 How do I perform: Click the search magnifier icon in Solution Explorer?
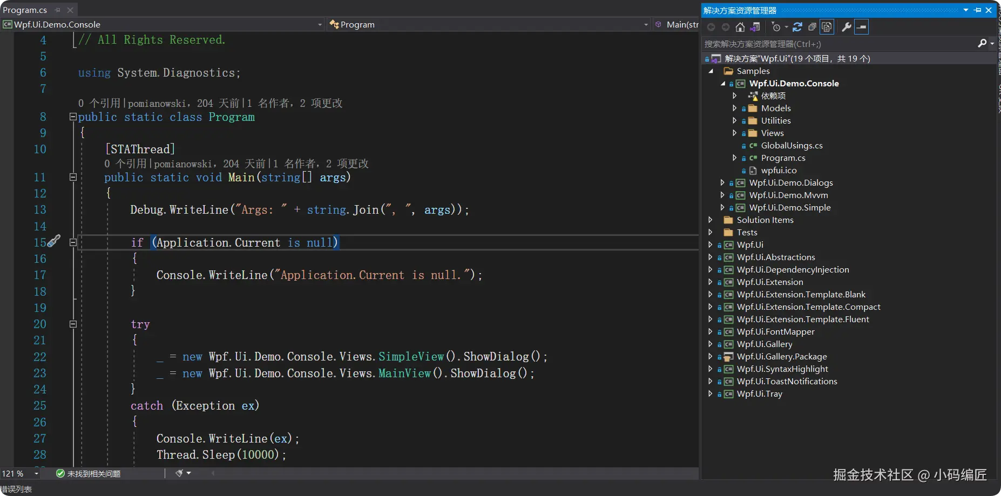(x=982, y=44)
